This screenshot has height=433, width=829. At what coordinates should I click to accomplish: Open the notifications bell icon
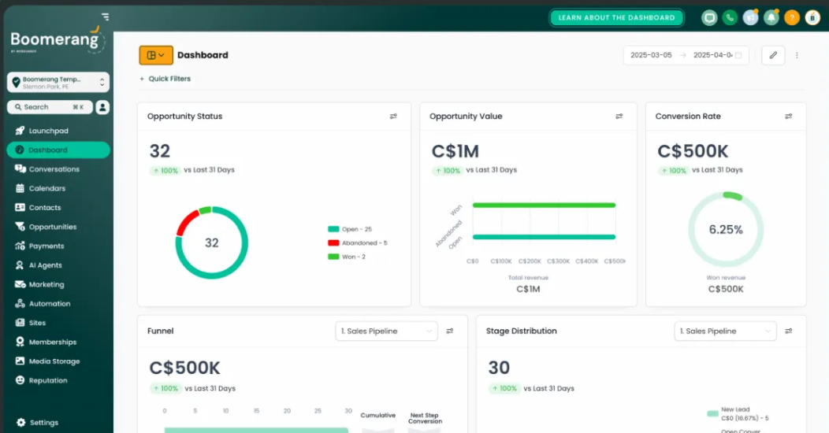[x=771, y=17]
